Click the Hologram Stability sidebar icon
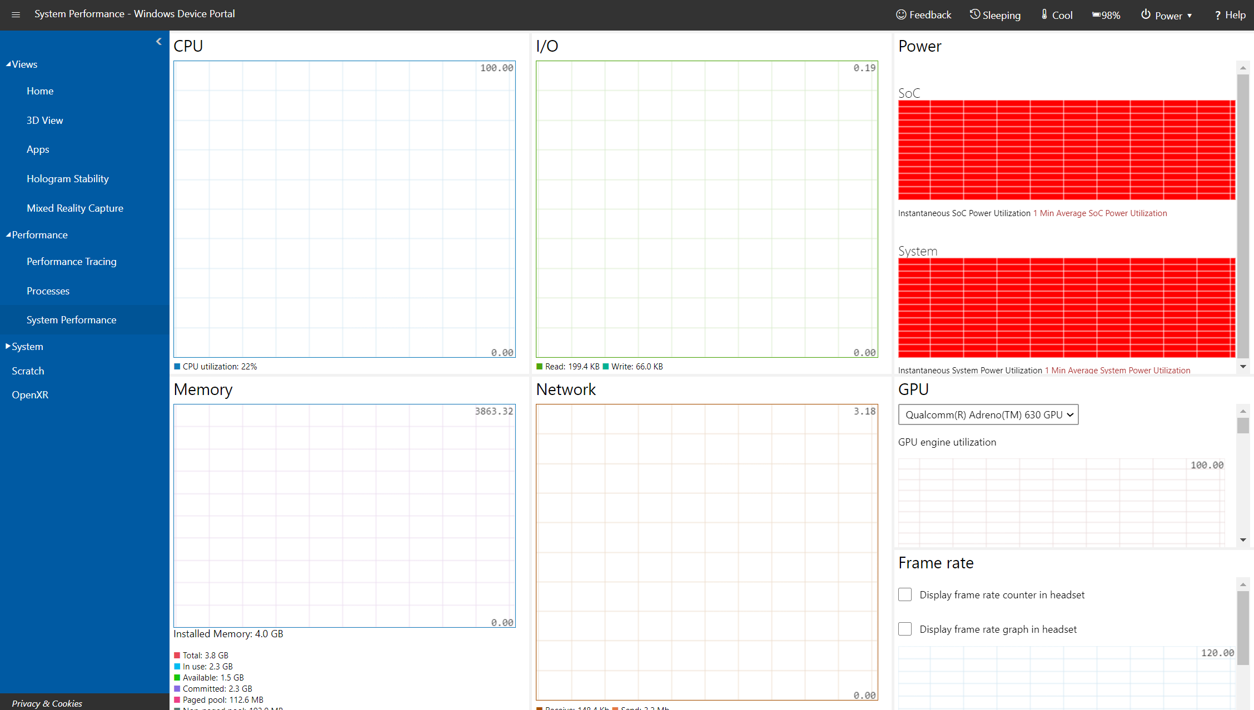 click(67, 178)
